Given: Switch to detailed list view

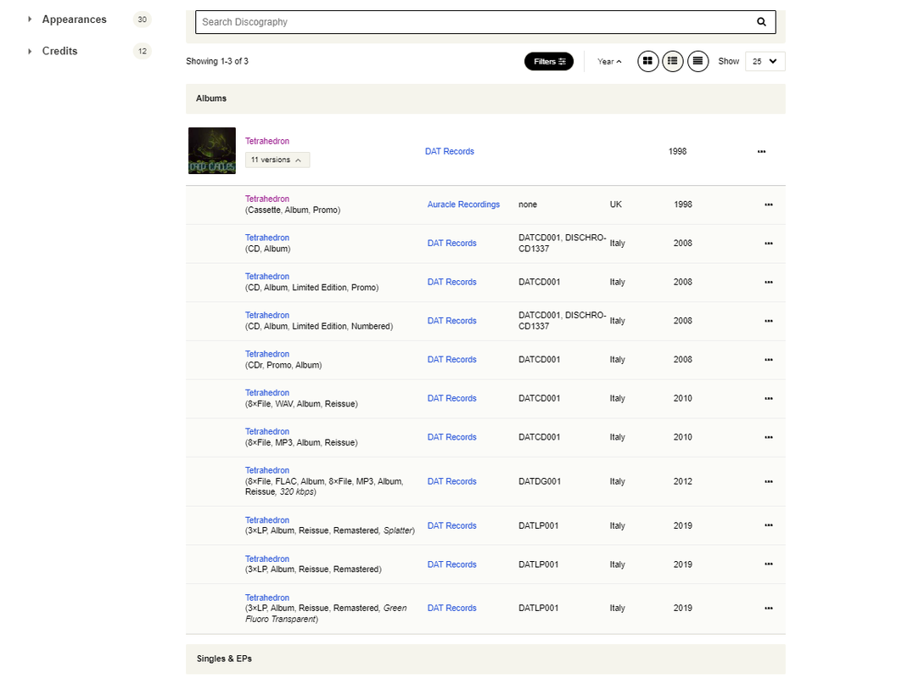Looking at the screenshot, I should click(x=673, y=61).
